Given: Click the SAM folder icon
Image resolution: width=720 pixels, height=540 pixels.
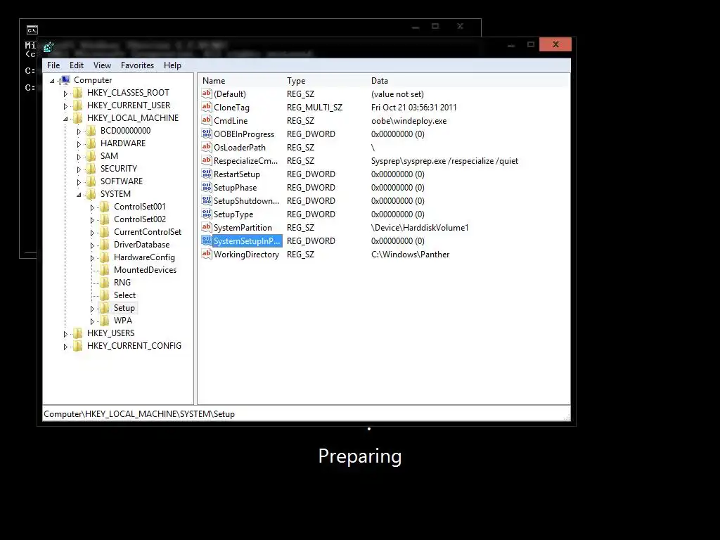Looking at the screenshot, I should 91,156.
